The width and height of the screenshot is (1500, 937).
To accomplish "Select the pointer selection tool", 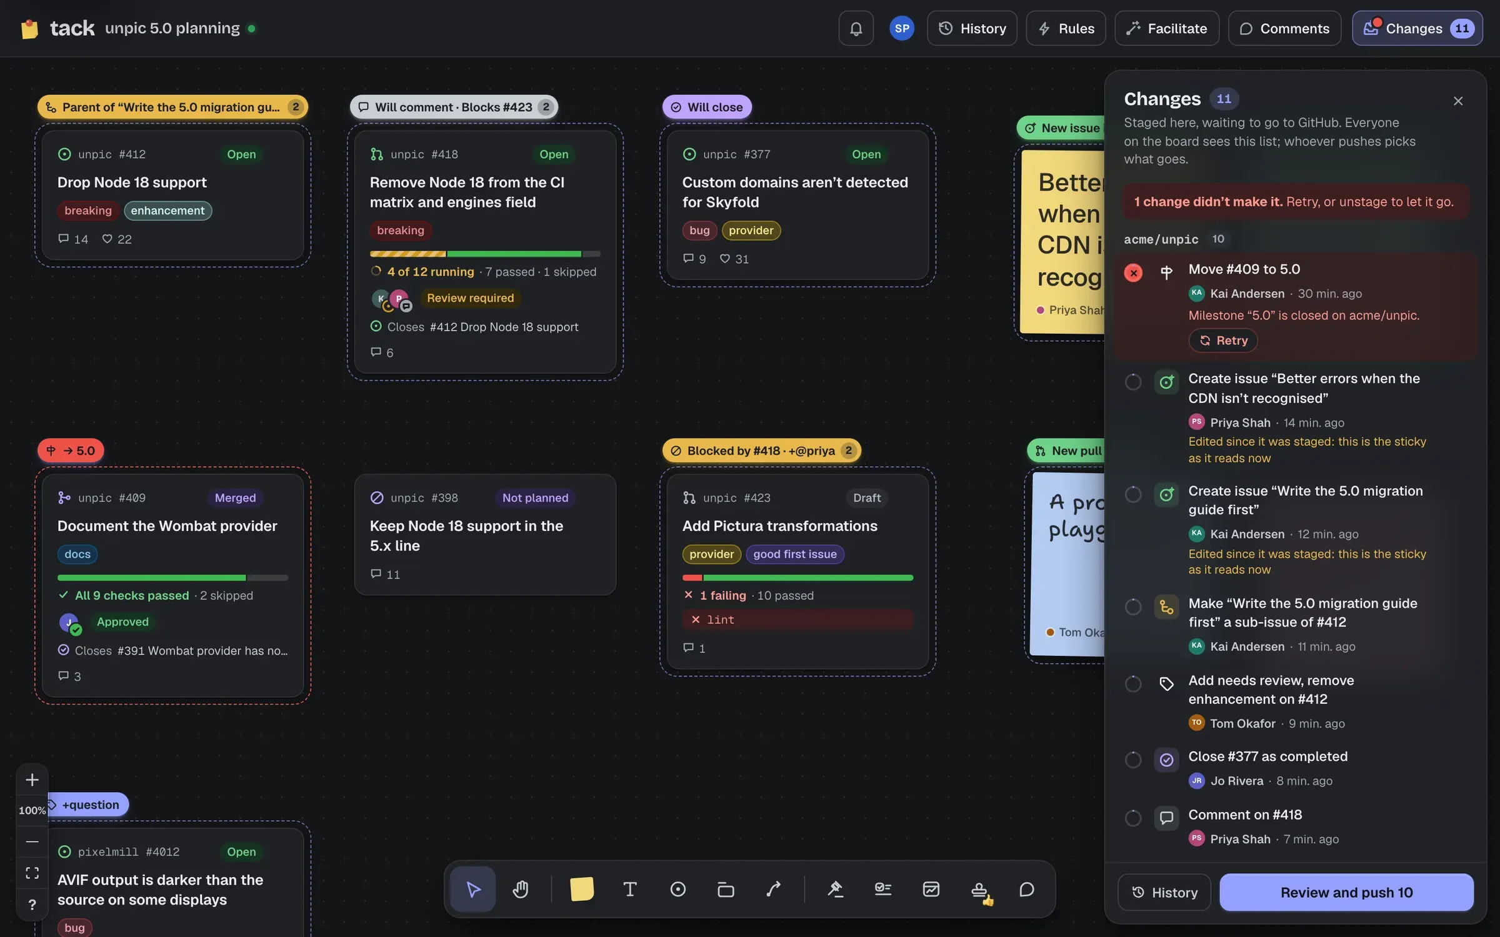I will 473,889.
